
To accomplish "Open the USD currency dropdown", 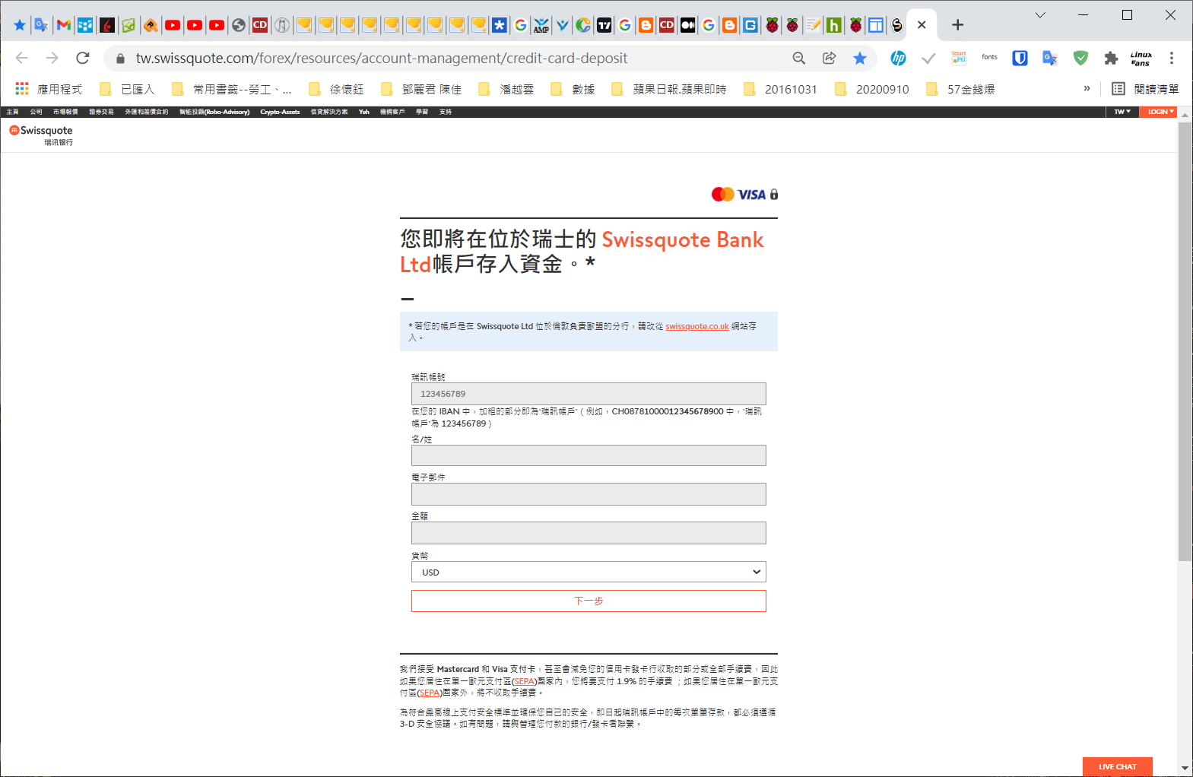I will 589,572.
